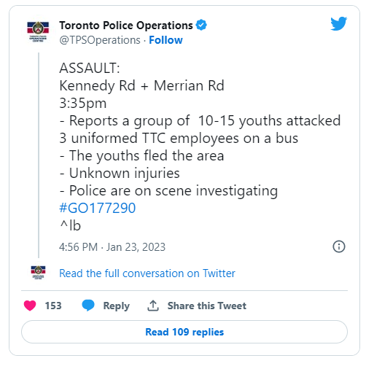
Task: Open the Toronto Police Operations profile avatar
Action: point(38,32)
